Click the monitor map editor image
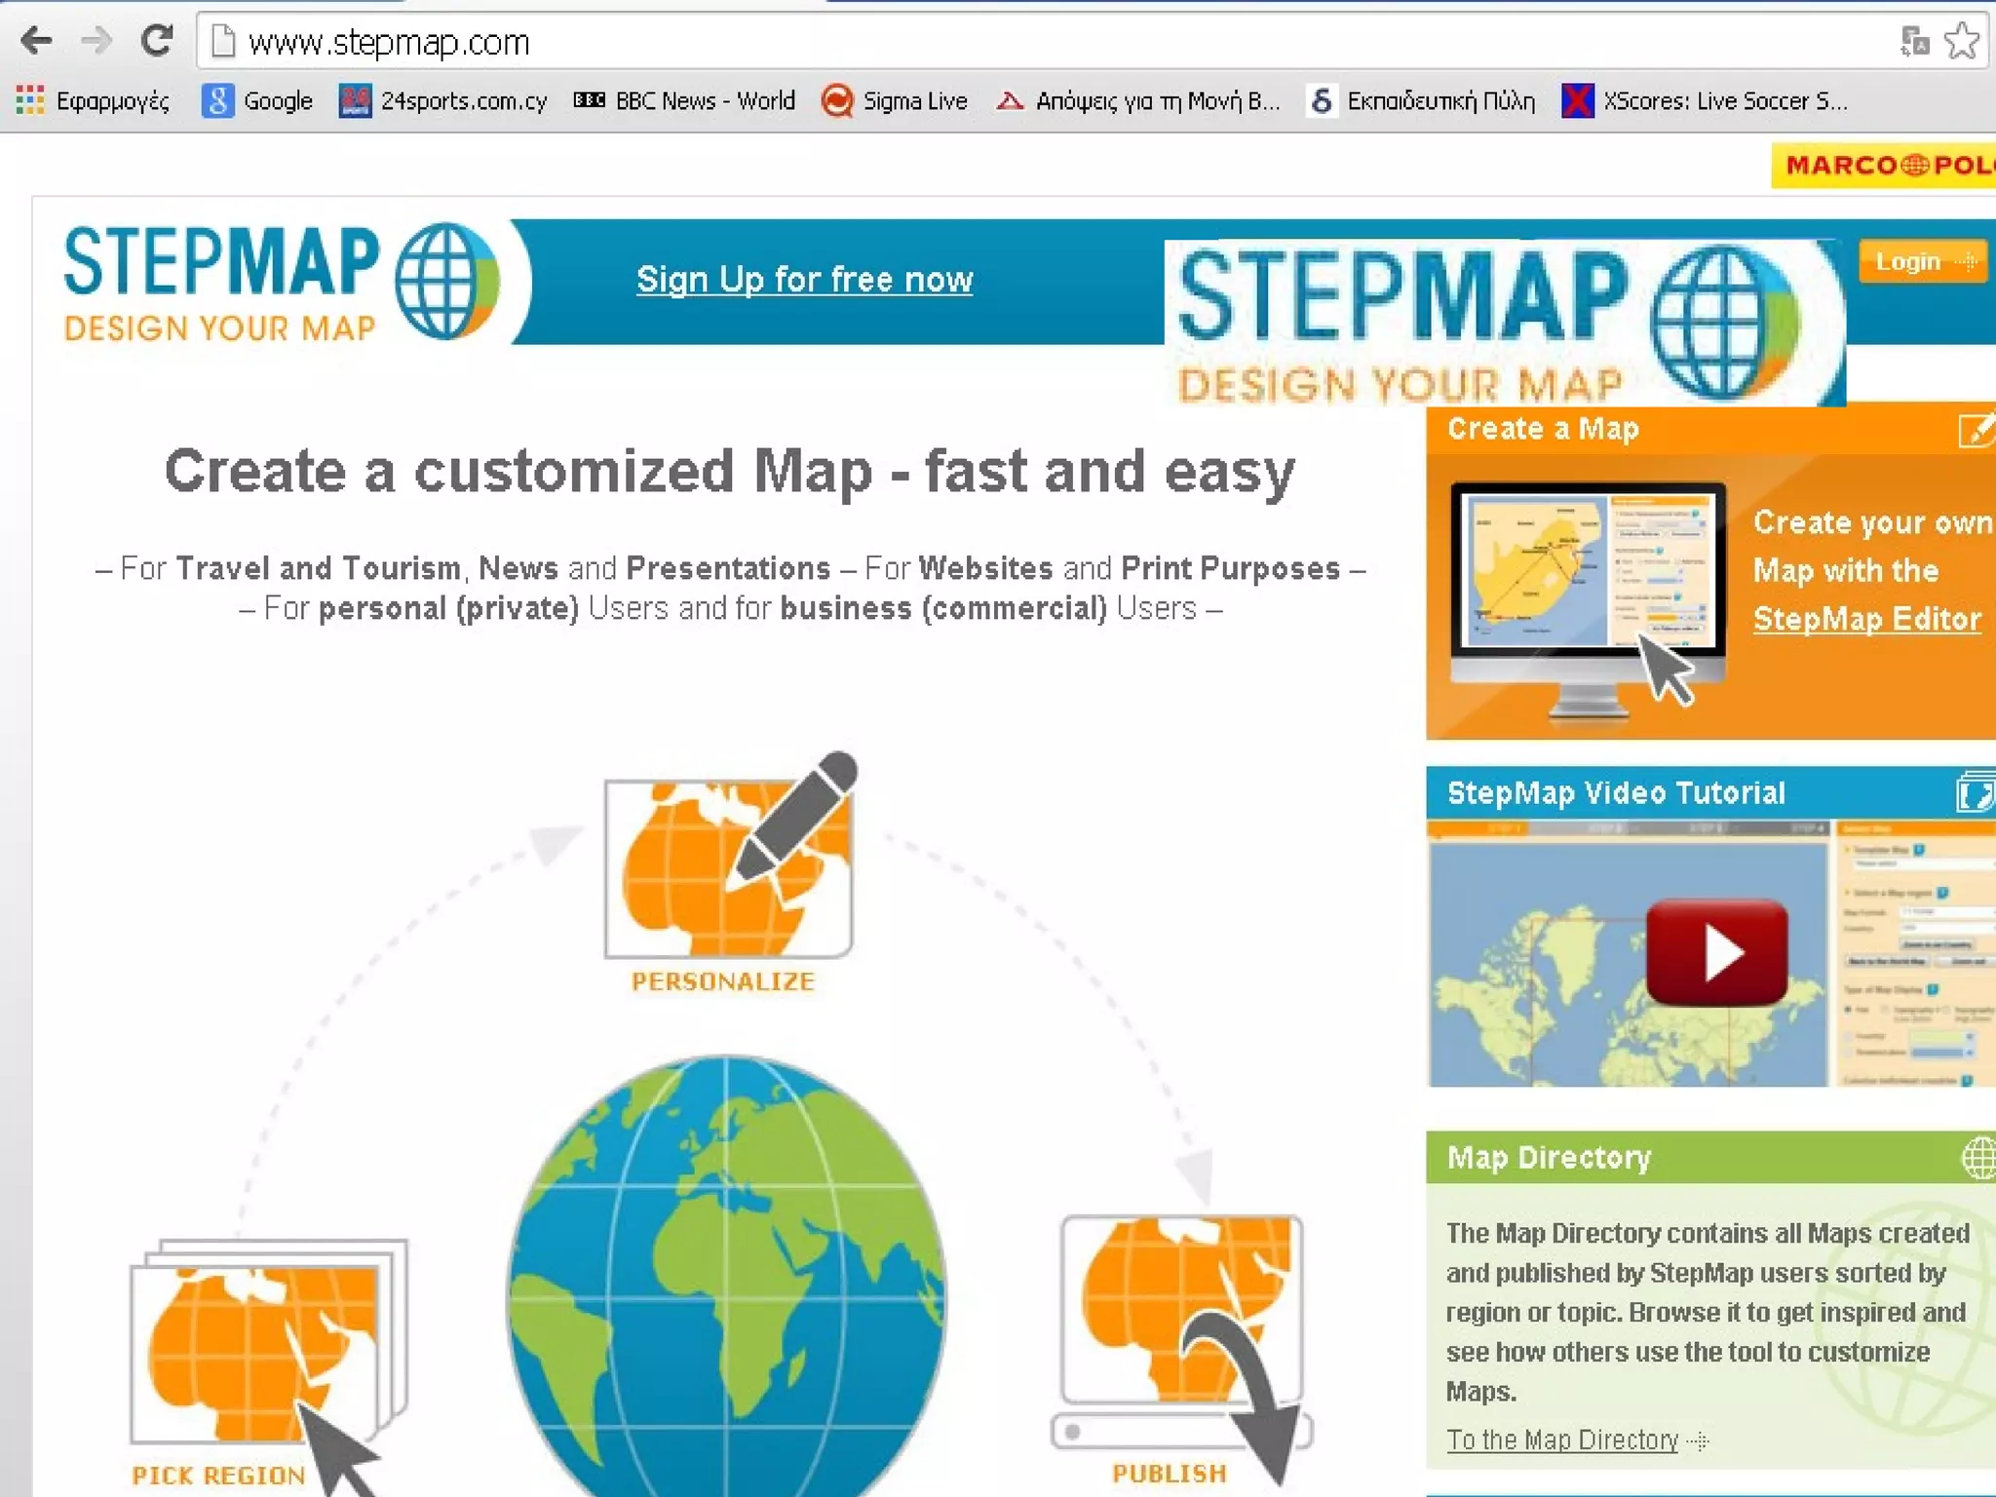The height and width of the screenshot is (1497, 1996). pyautogui.click(x=1587, y=599)
